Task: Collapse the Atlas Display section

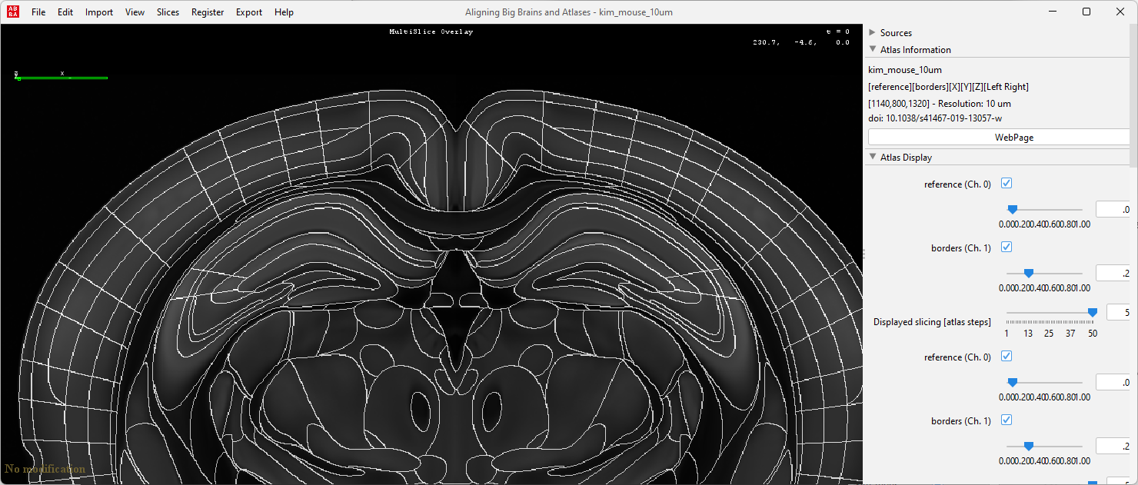Action: tap(873, 157)
